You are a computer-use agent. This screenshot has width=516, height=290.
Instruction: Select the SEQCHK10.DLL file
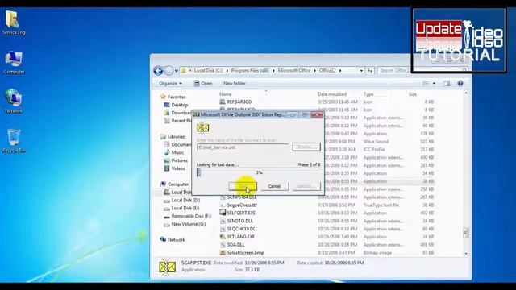(242, 229)
